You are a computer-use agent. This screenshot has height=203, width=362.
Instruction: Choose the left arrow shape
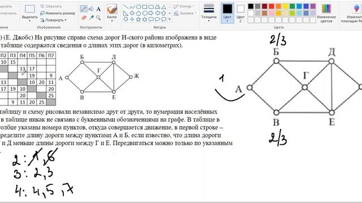tap(157, 13)
